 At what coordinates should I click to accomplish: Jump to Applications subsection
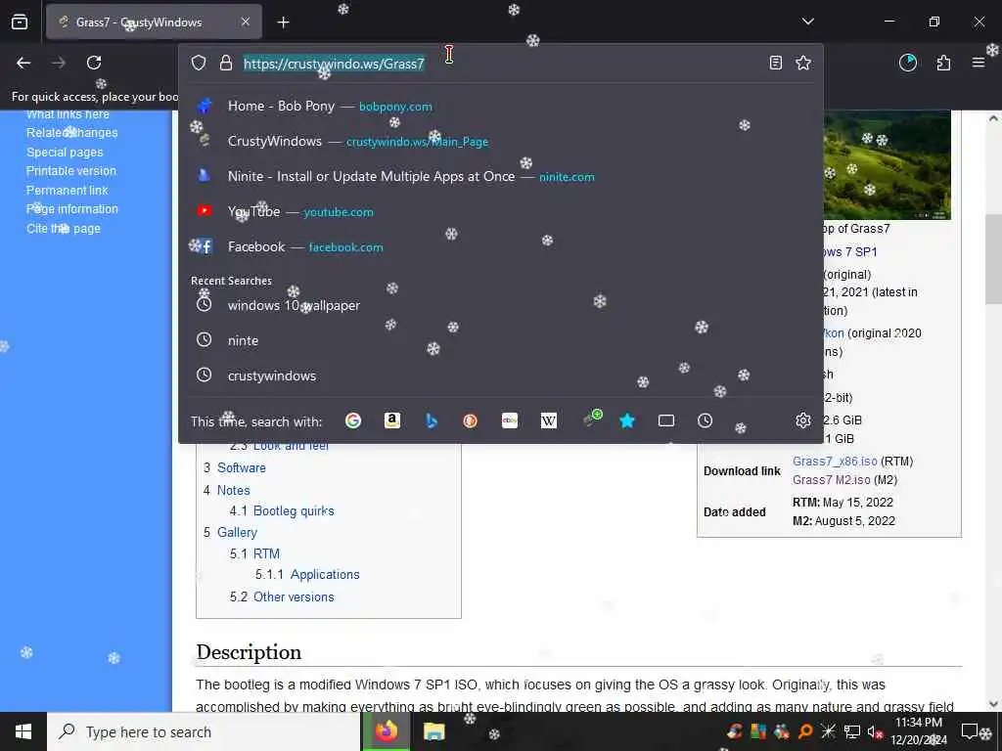(325, 574)
